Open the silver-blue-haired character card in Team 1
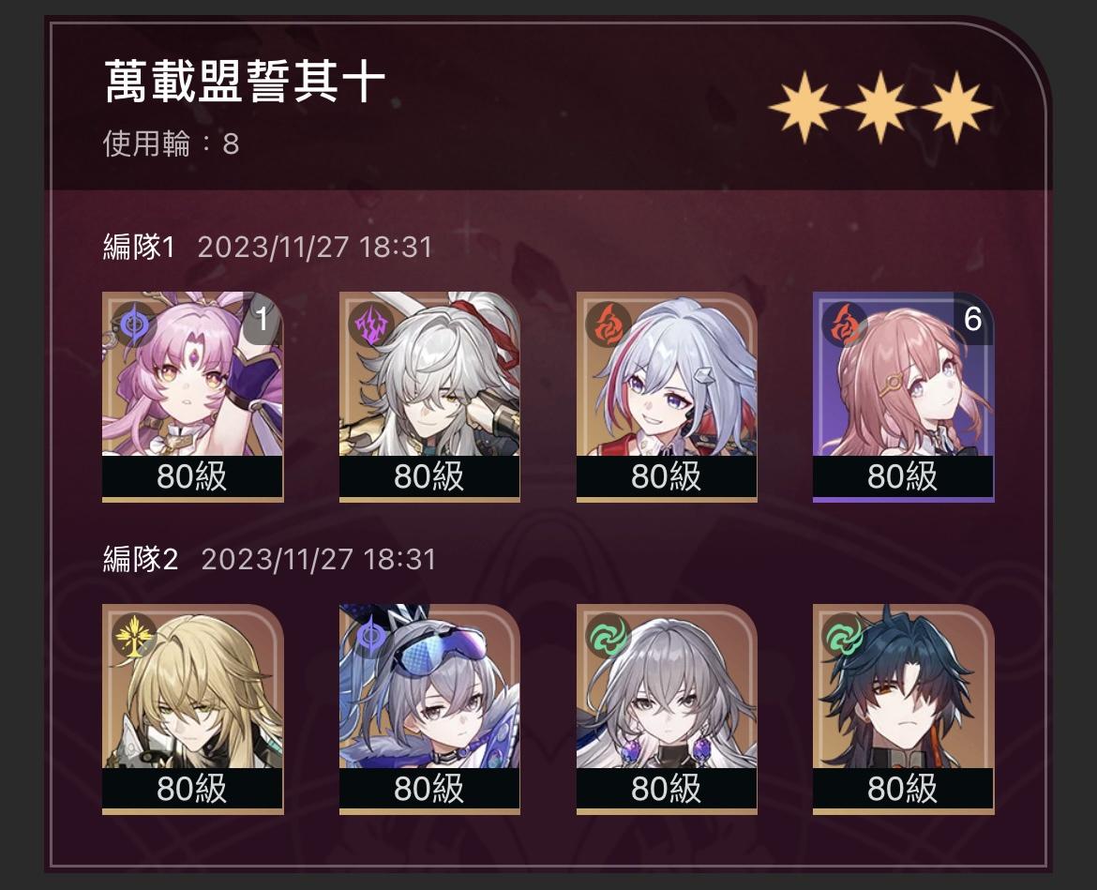Viewport: 1097px width, 890px height. point(667,397)
